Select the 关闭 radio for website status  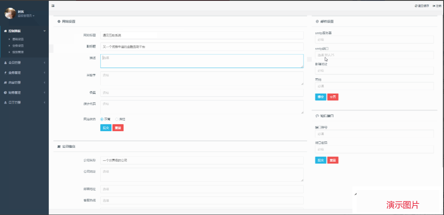click(117, 119)
